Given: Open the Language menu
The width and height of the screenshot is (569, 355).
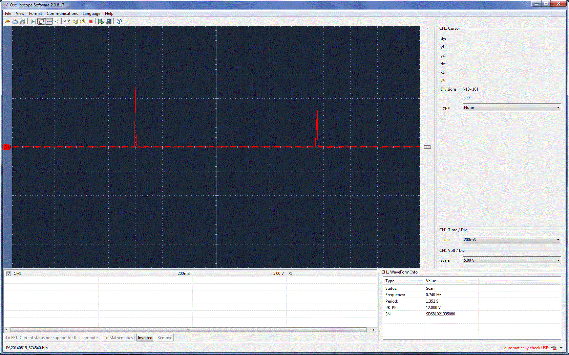Looking at the screenshot, I should [x=91, y=14].
